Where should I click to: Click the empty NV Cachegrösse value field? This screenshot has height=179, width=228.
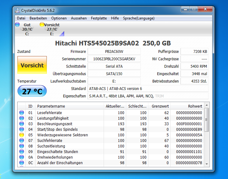pos(195,59)
